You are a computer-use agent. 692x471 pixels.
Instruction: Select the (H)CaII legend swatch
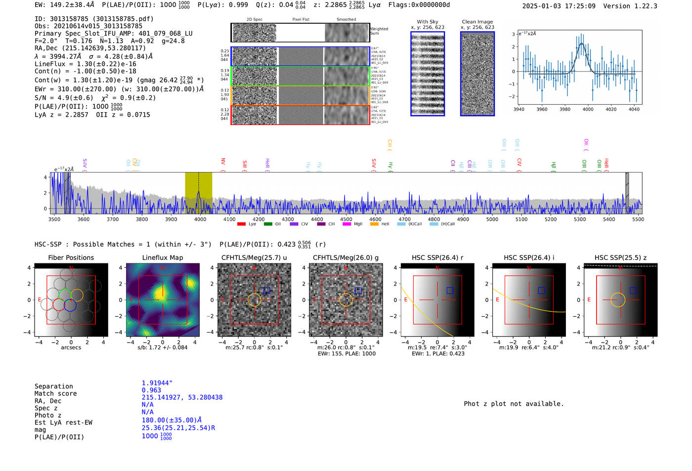(x=434, y=224)
